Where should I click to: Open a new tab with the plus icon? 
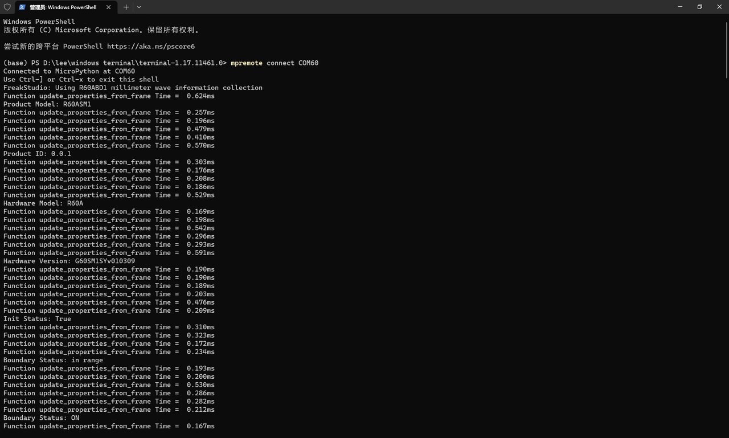tap(126, 7)
